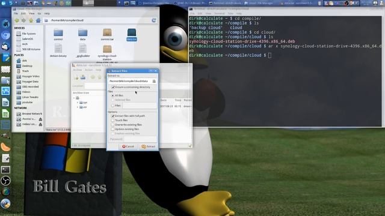This screenshot has width=385, height=216.
Task: Click Cancel in Extract files dialog
Action: coord(128,146)
